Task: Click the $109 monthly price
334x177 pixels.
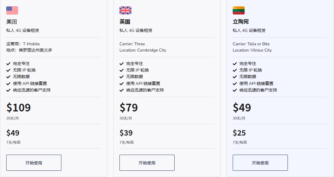Action: pyautogui.click(x=18, y=108)
